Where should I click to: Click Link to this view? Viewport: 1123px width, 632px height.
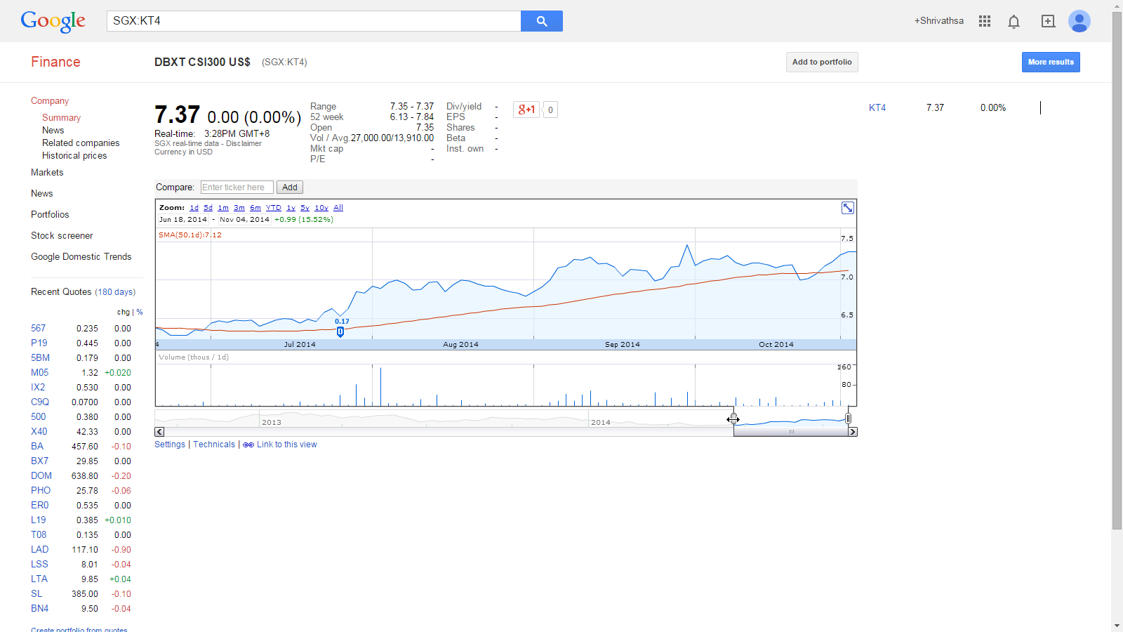287,445
